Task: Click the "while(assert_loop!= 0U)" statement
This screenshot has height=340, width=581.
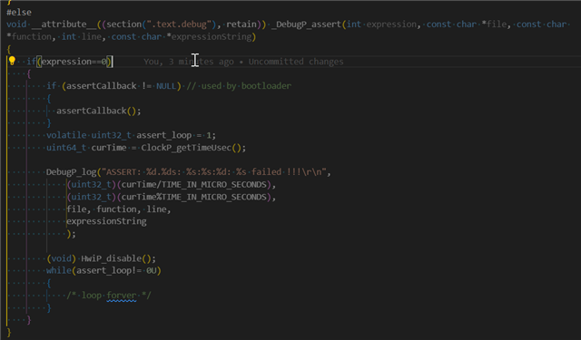Action: coord(103,270)
